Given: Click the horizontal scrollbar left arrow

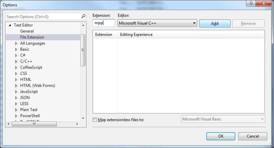Looking at the screenshot, I should tap(8, 124).
